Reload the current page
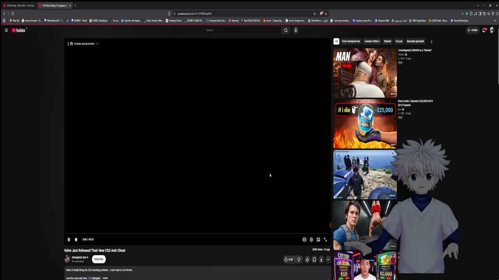Image resolution: width=499 pixels, height=280 pixels. [x=12, y=14]
